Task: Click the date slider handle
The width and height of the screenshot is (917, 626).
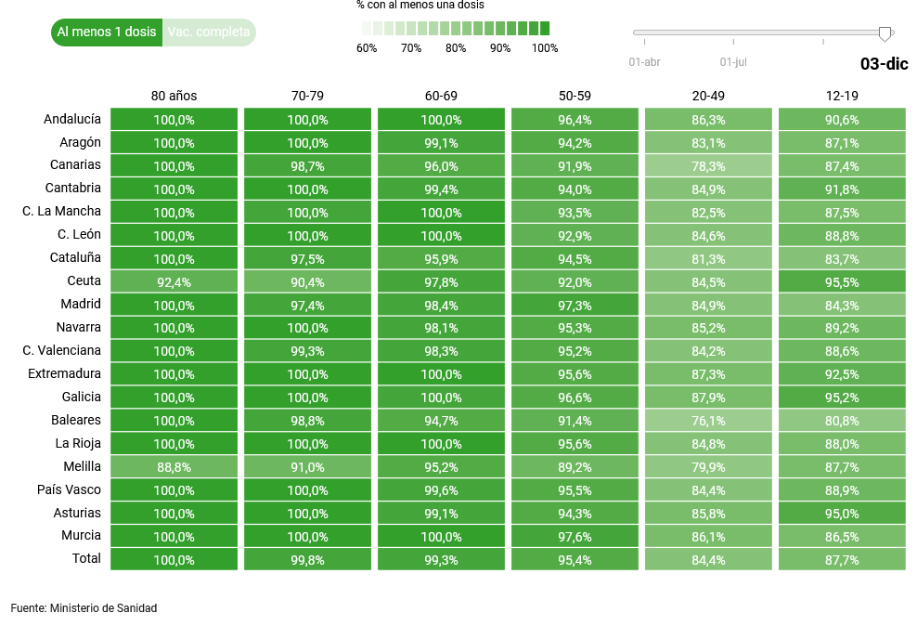Action: [885, 34]
